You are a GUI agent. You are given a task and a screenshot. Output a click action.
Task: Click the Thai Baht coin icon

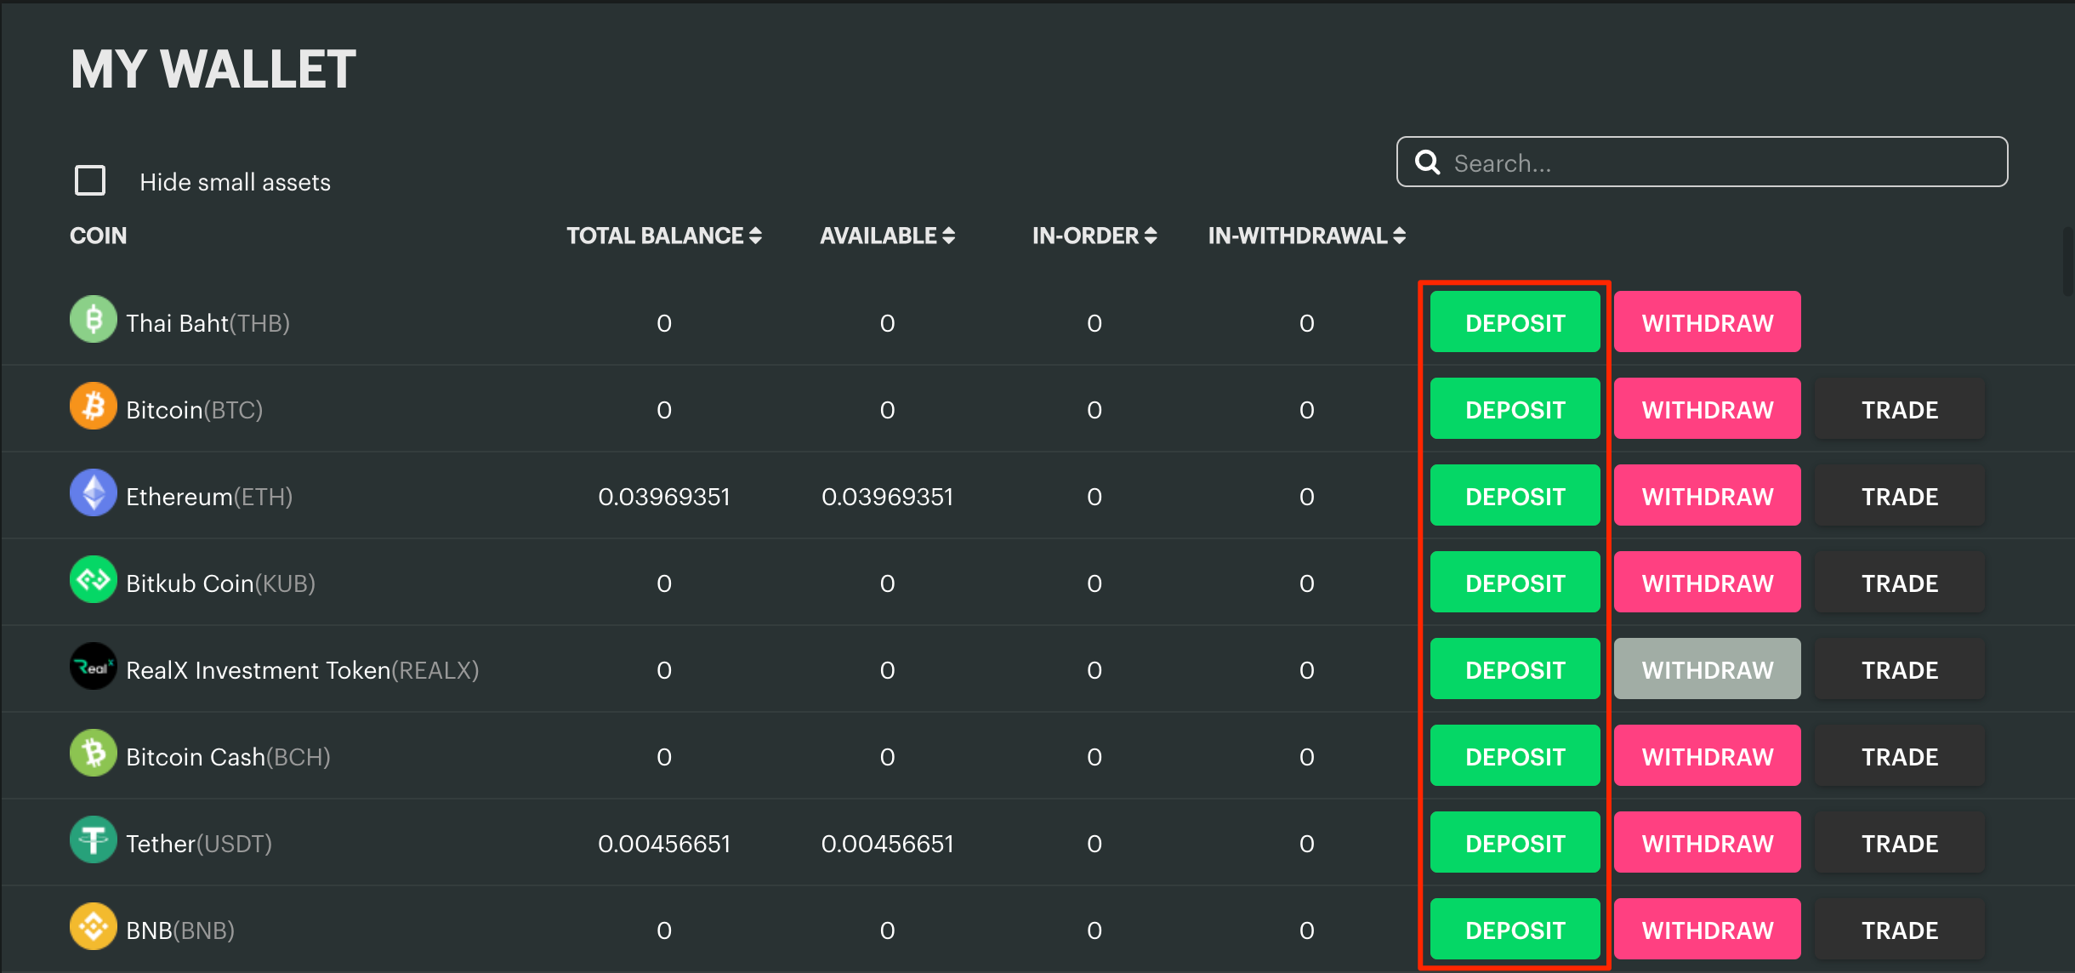pyautogui.click(x=94, y=320)
